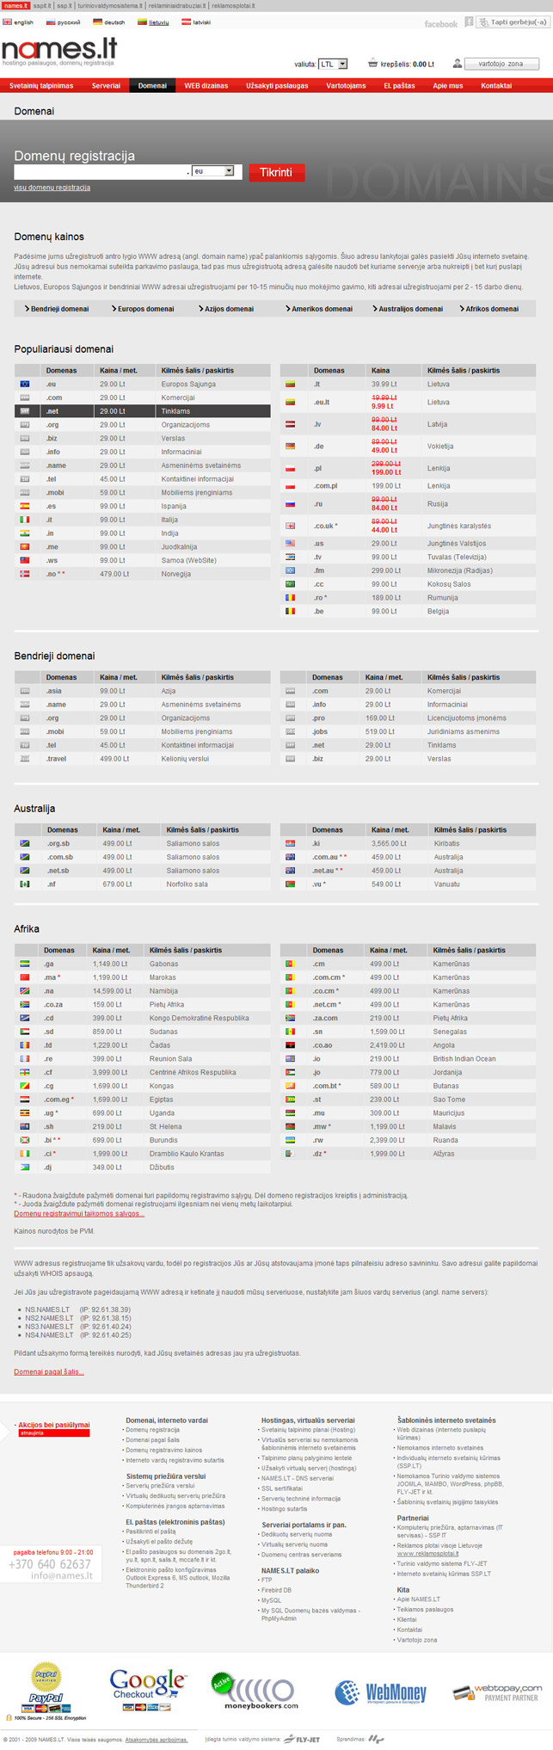Image resolution: width=553 pixels, height=1750 pixels.
Task: Open the WEB dizainas menu item
Action: 206,85
